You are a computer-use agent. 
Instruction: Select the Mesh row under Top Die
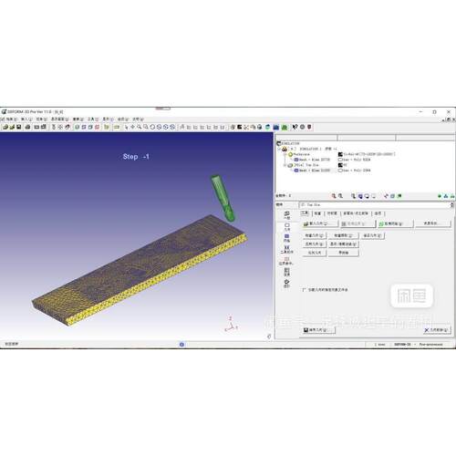point(312,171)
